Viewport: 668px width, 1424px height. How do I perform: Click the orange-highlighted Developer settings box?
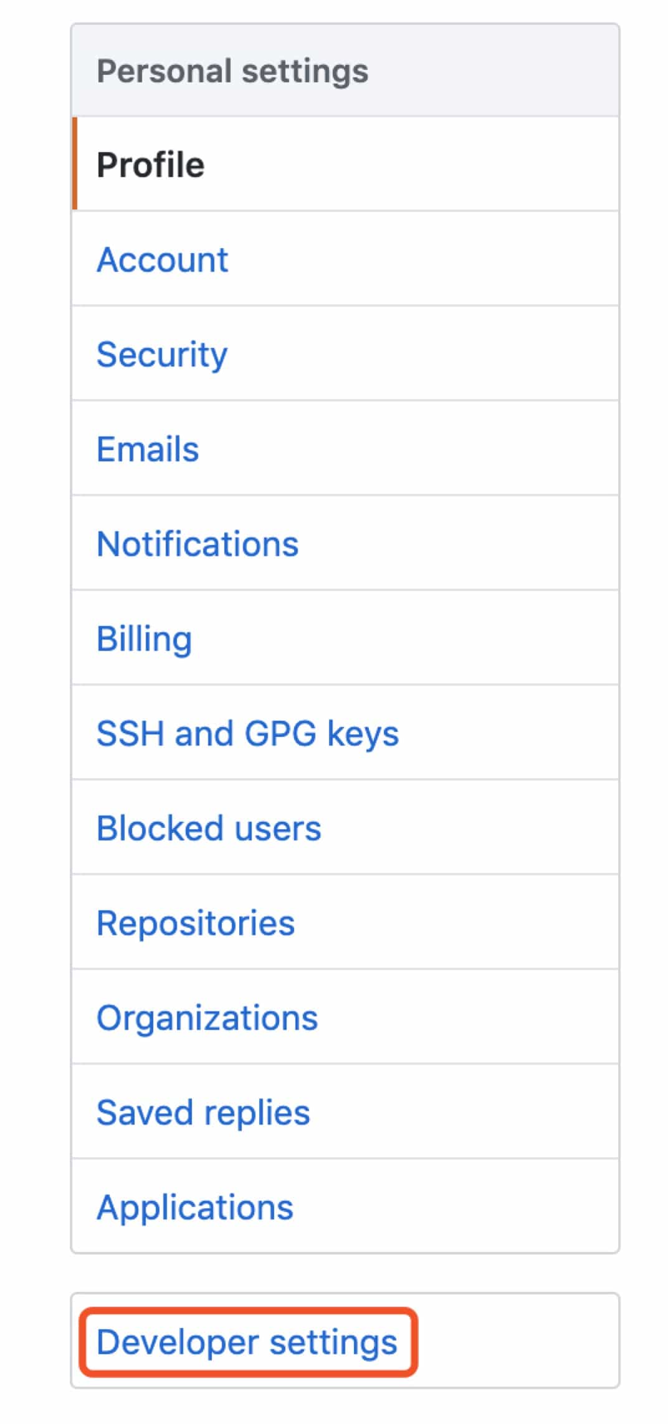(248, 1342)
